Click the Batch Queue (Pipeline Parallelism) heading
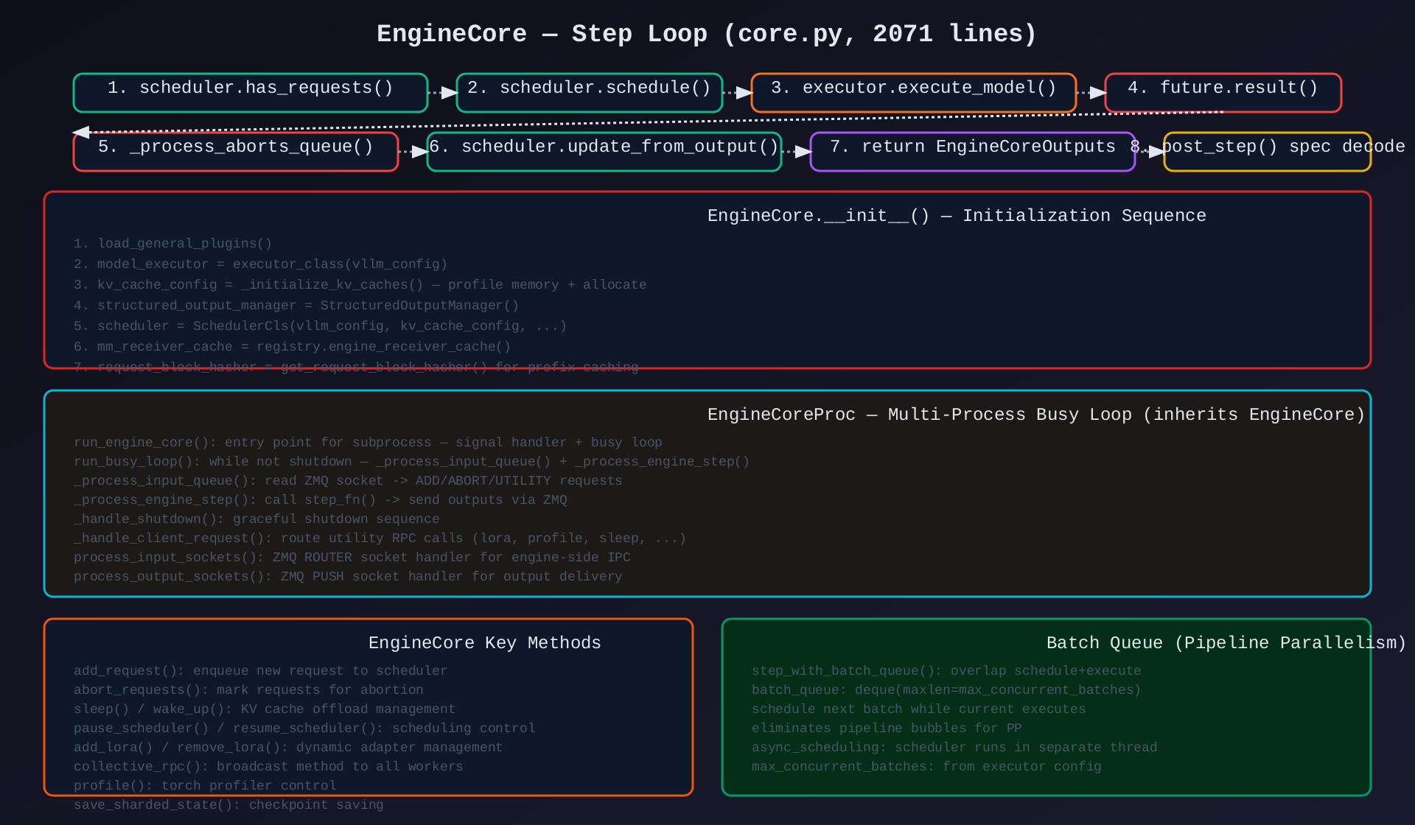Viewport: 1415px width, 825px height. 1225,643
